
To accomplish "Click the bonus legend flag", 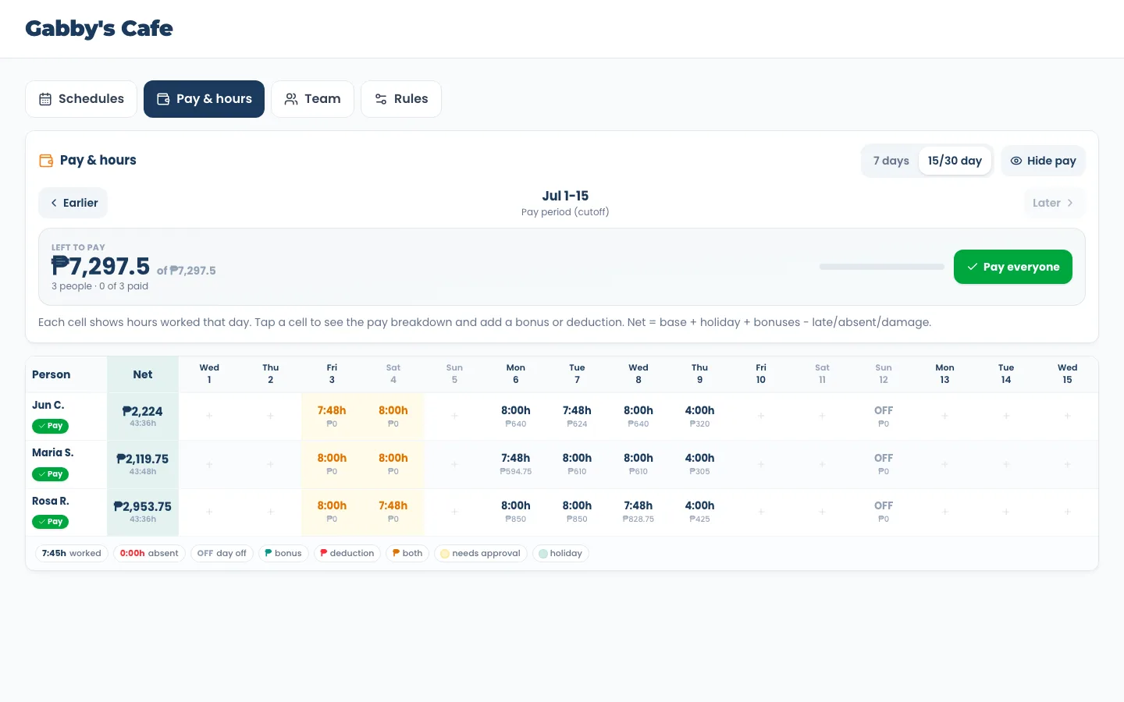I will pos(269,553).
